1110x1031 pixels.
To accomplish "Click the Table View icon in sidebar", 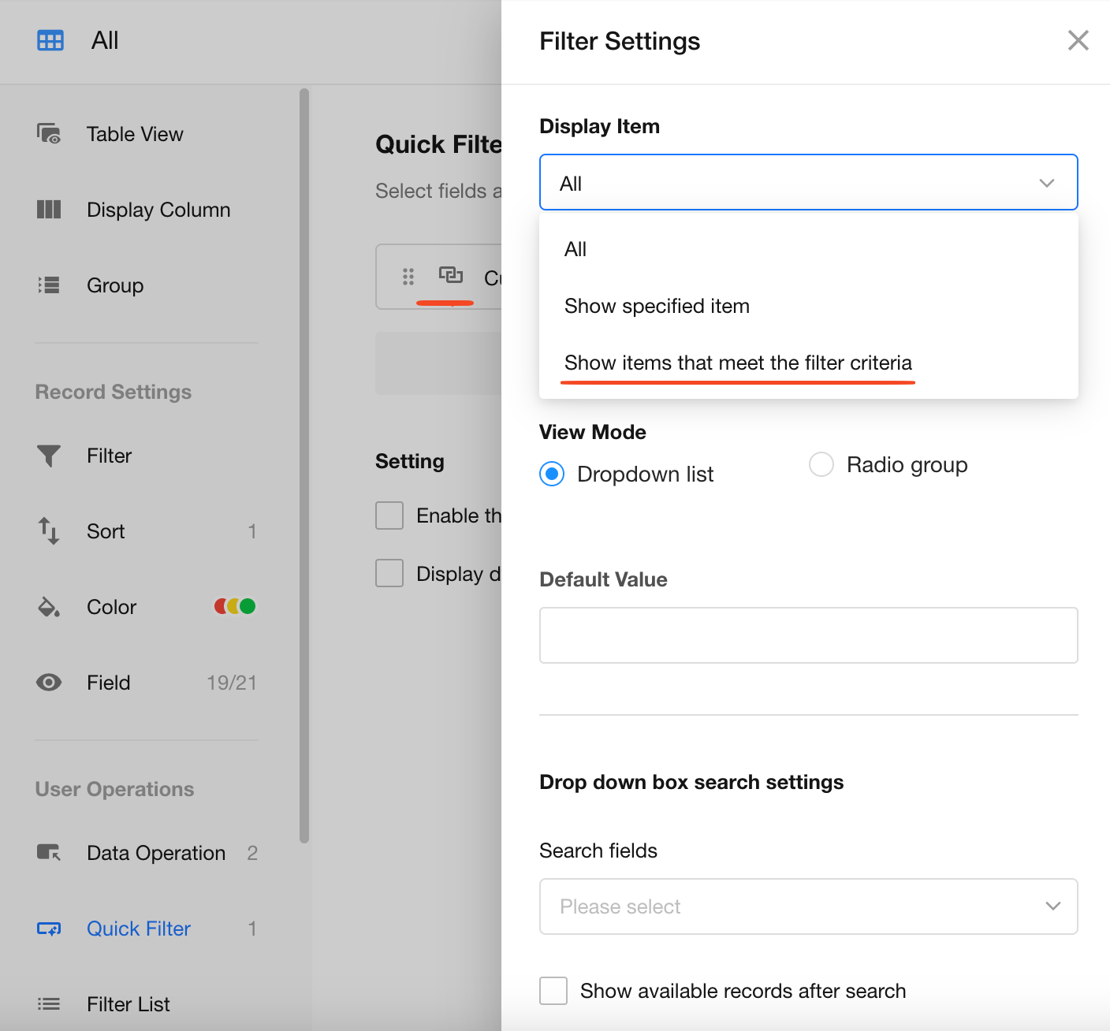I will click(x=49, y=134).
